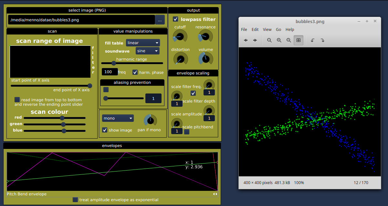Uncheck the show image checkbox
Screen dimensions: 388x206
point(105,130)
